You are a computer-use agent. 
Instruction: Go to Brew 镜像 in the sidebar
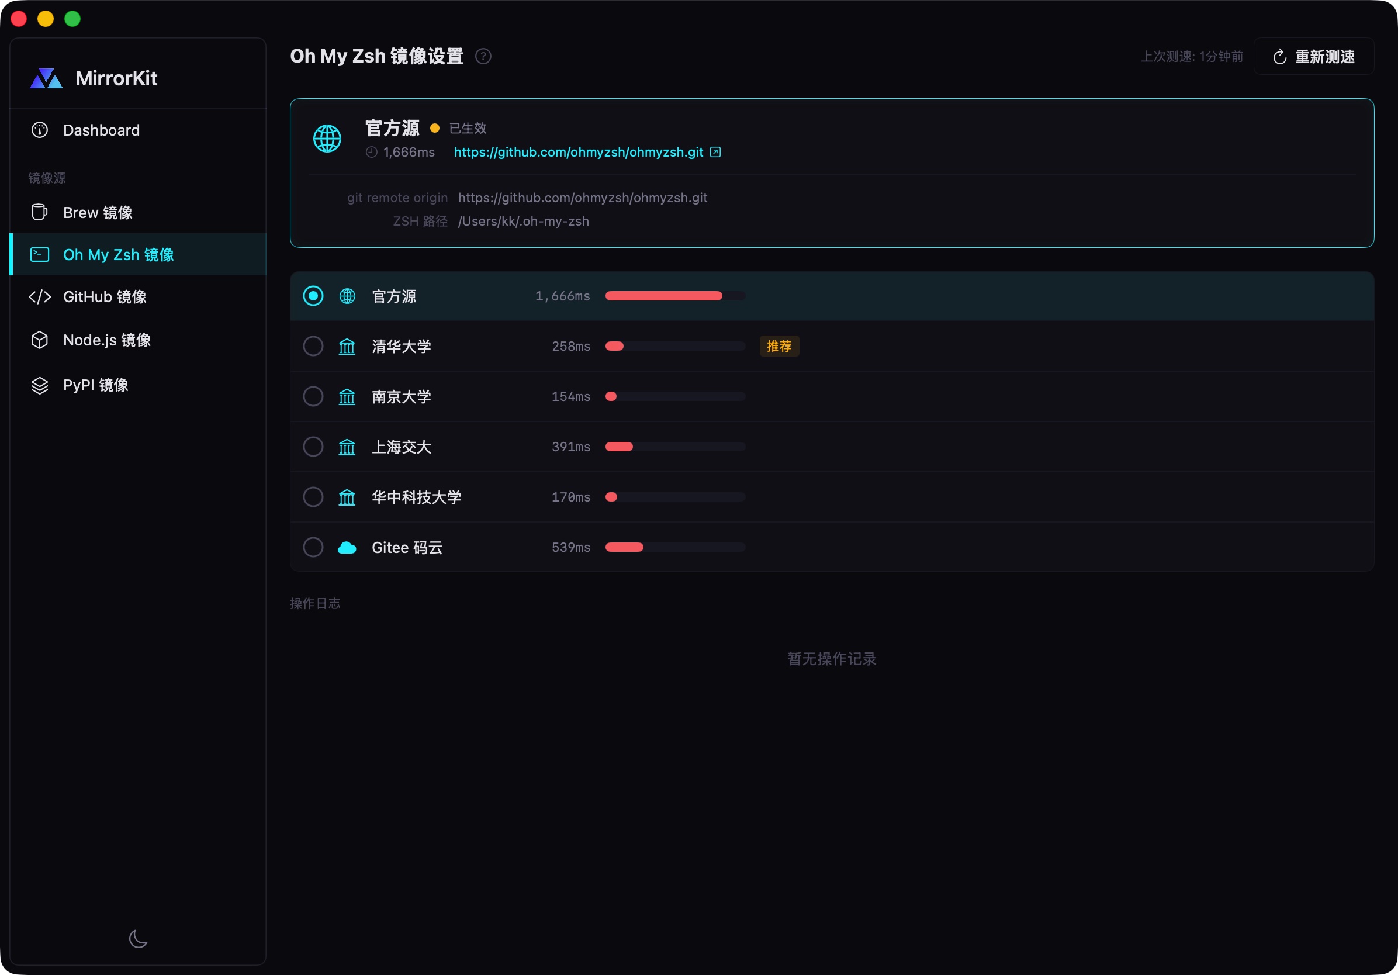tap(138, 212)
